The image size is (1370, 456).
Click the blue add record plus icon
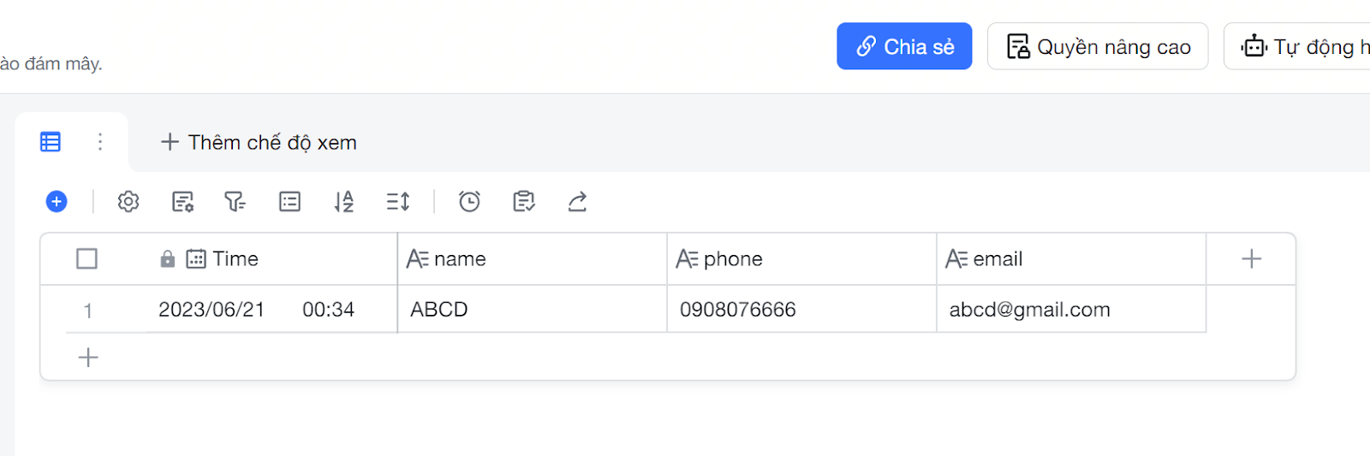[x=57, y=202]
